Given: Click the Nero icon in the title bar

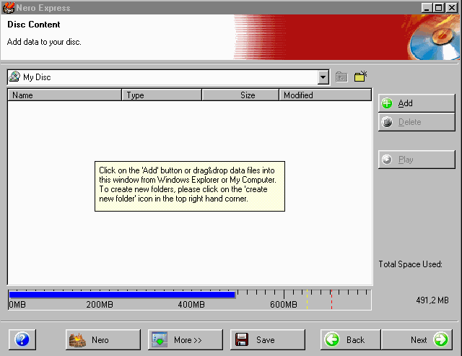Looking at the screenshot, I should click(9, 7).
